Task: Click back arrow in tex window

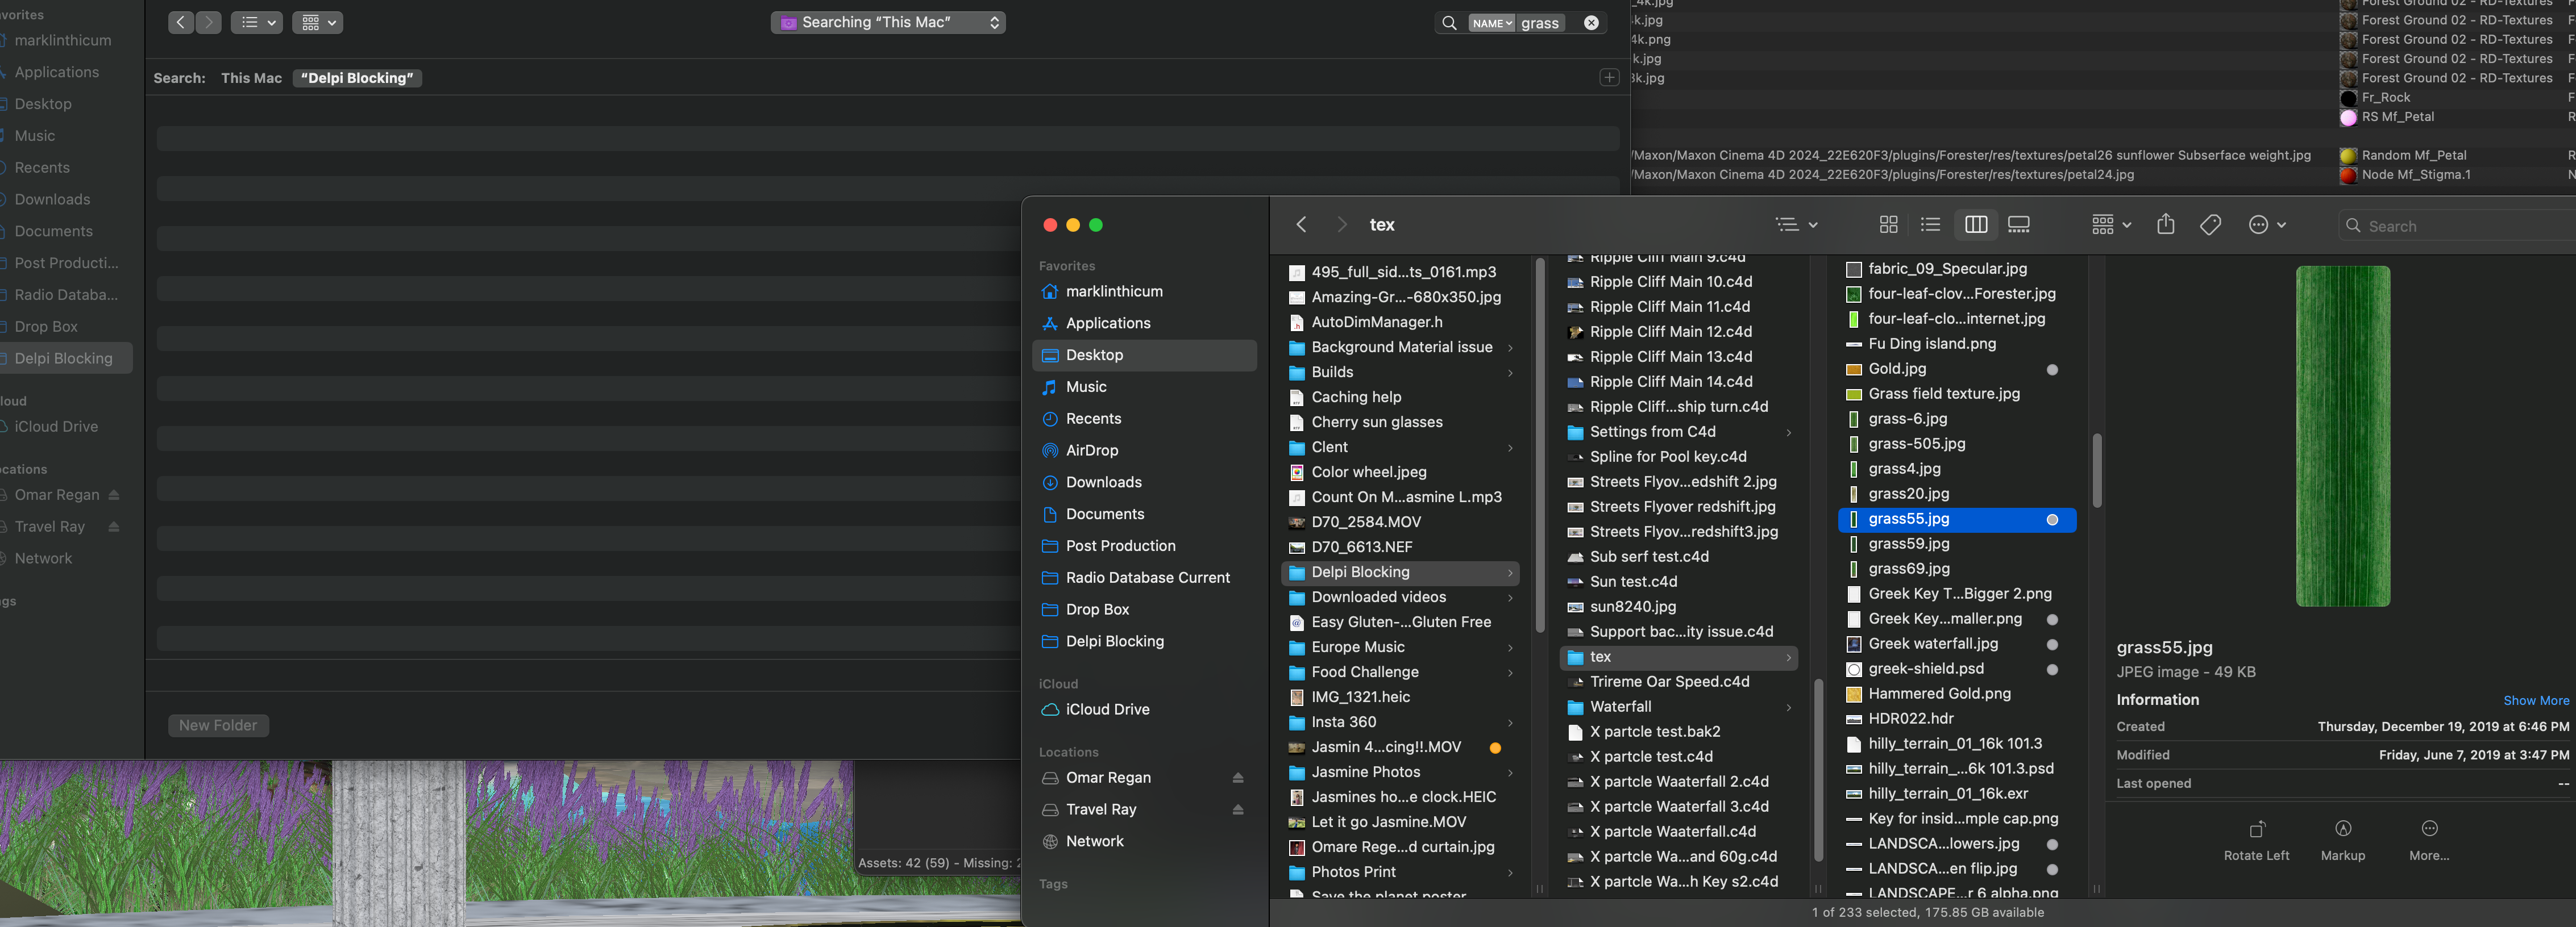Action: 1301,225
